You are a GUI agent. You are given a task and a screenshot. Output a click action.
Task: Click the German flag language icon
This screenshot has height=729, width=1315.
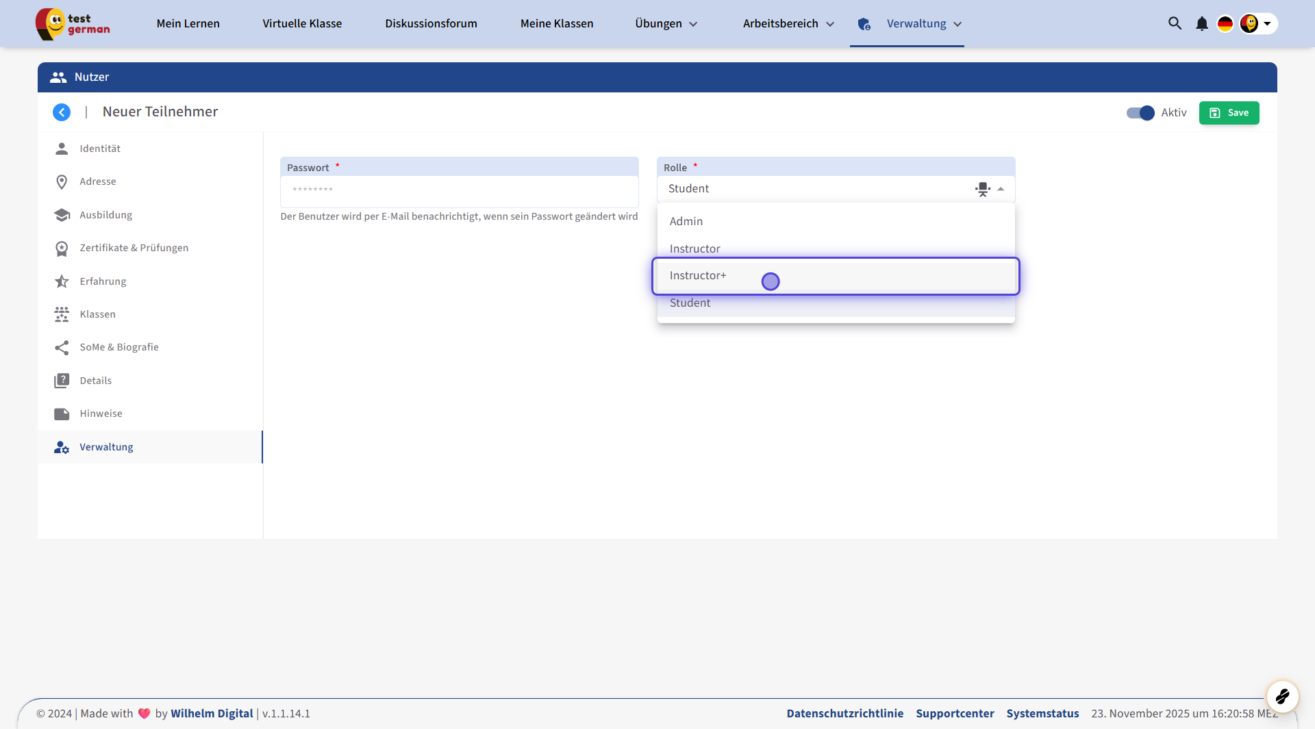(1225, 24)
